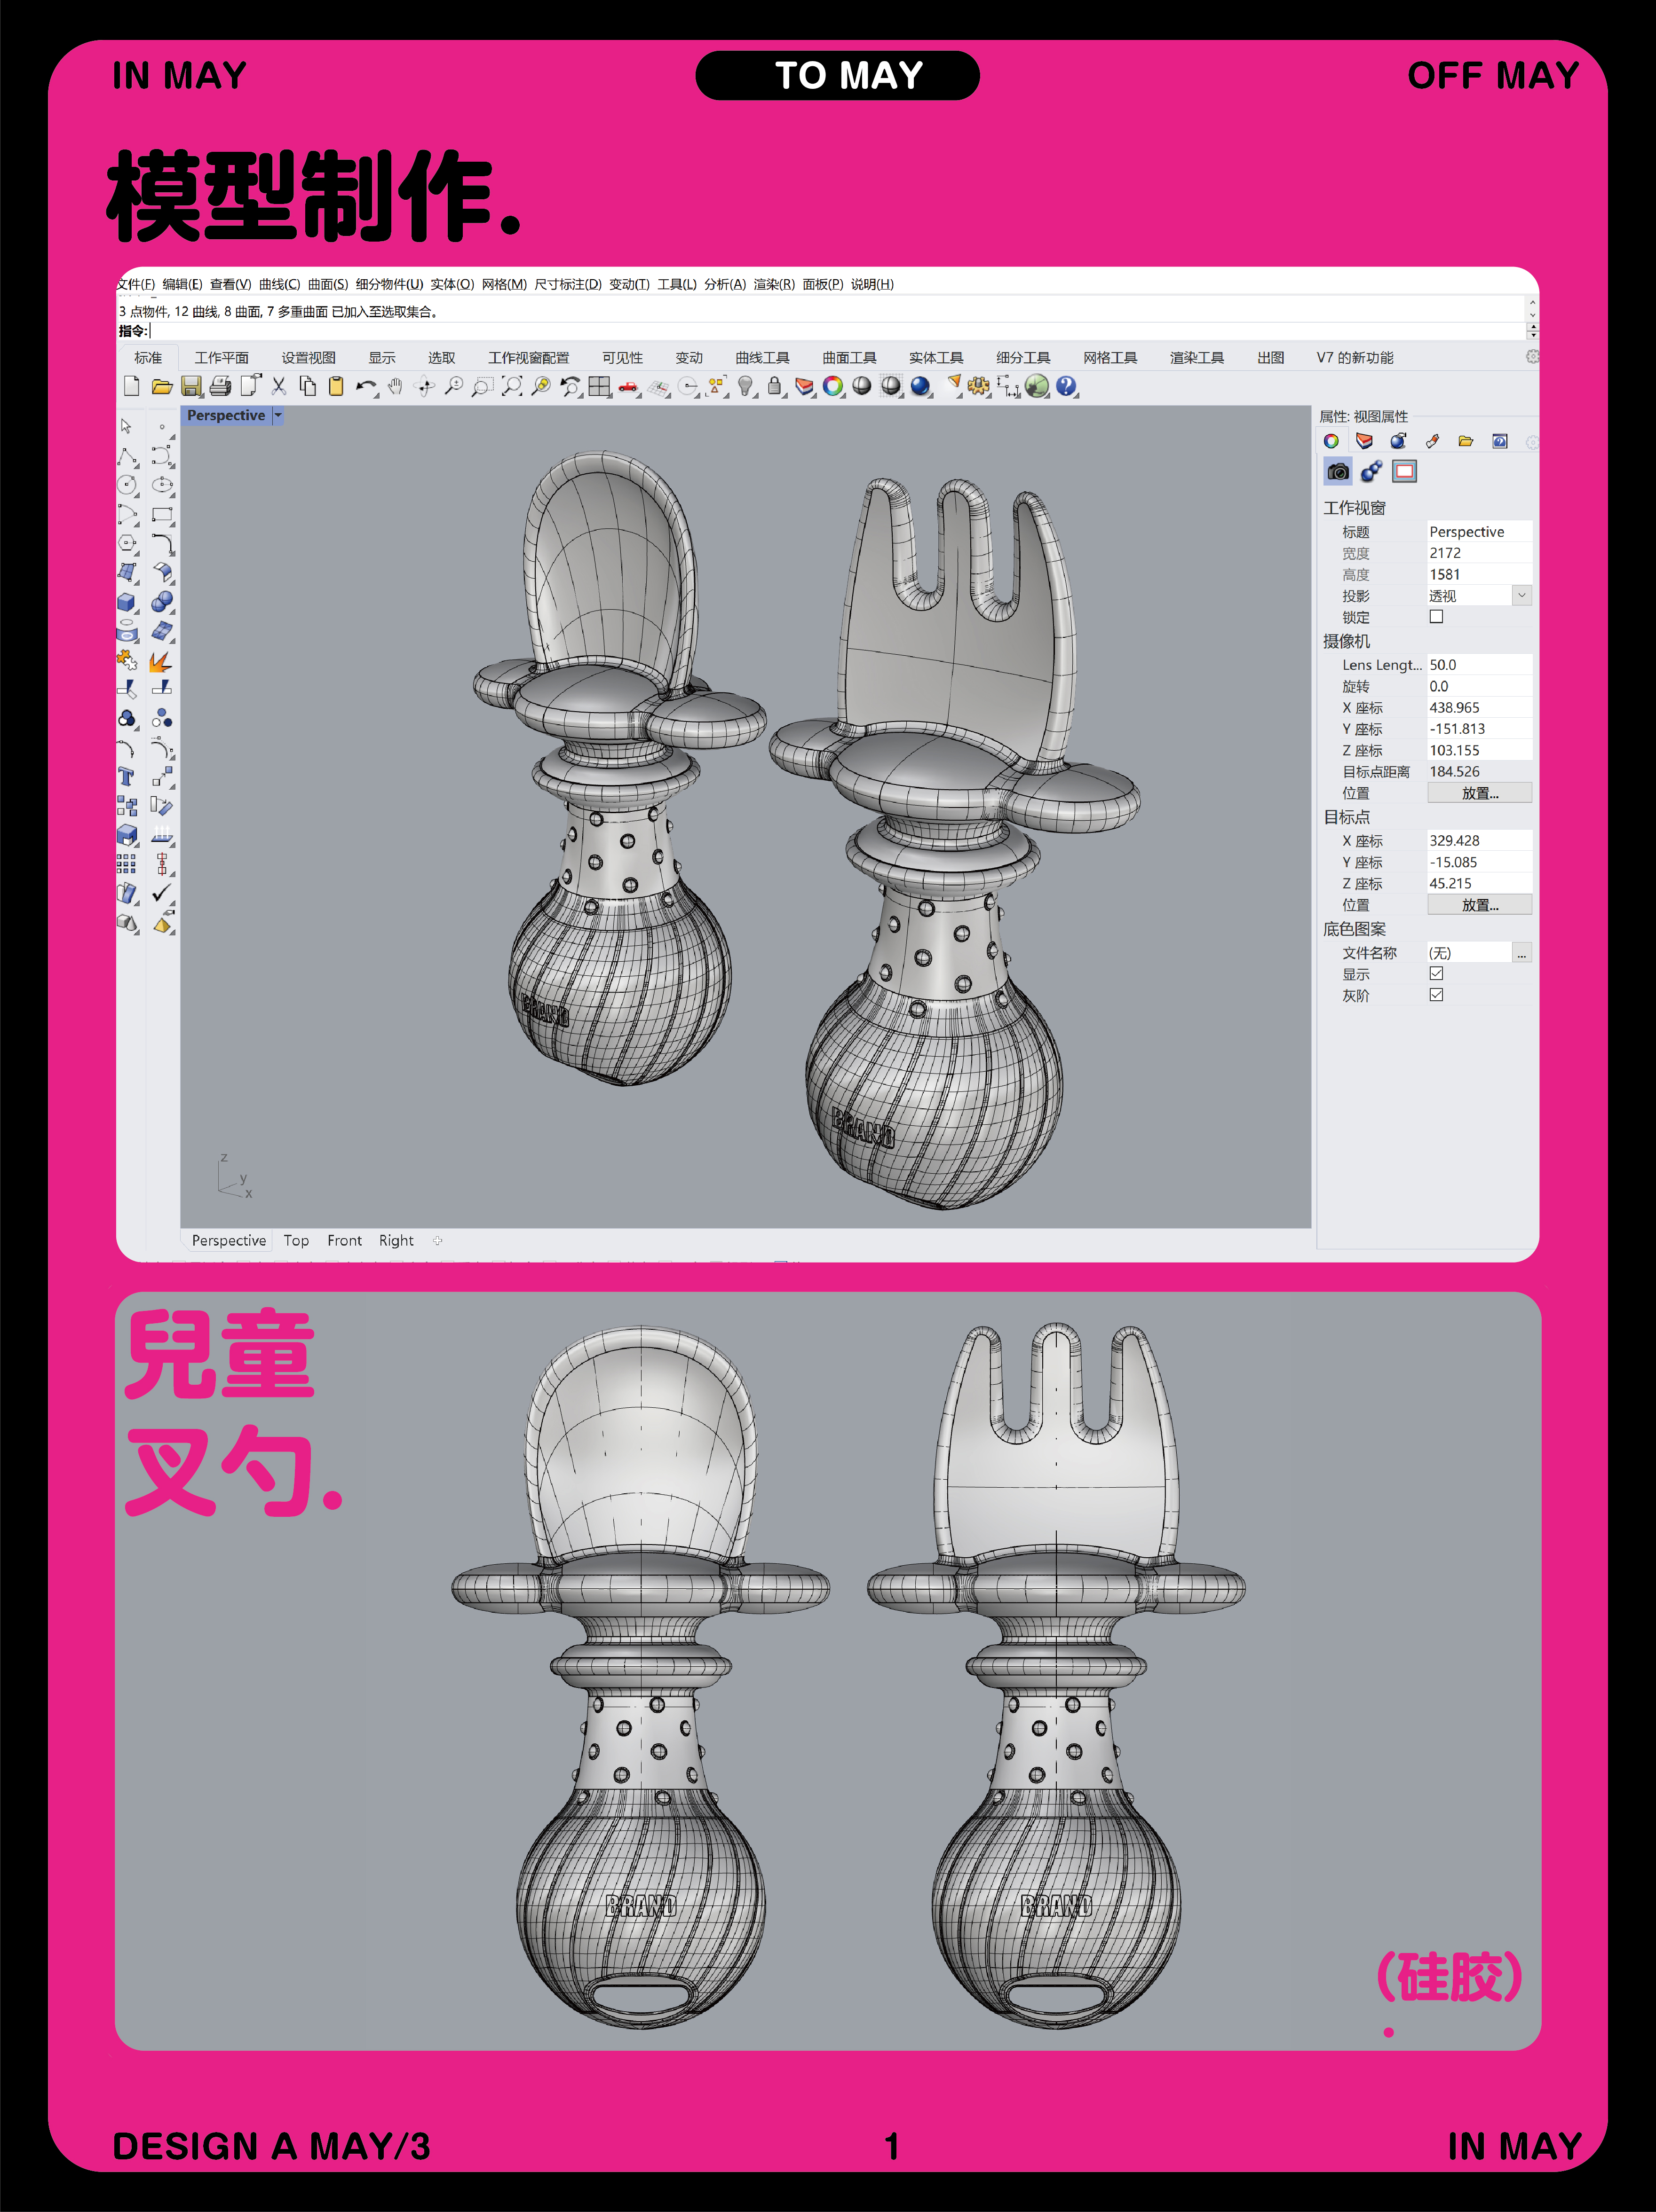
Task: Uncheck the 灰阶 grayscale checkbox
Action: 1437,994
